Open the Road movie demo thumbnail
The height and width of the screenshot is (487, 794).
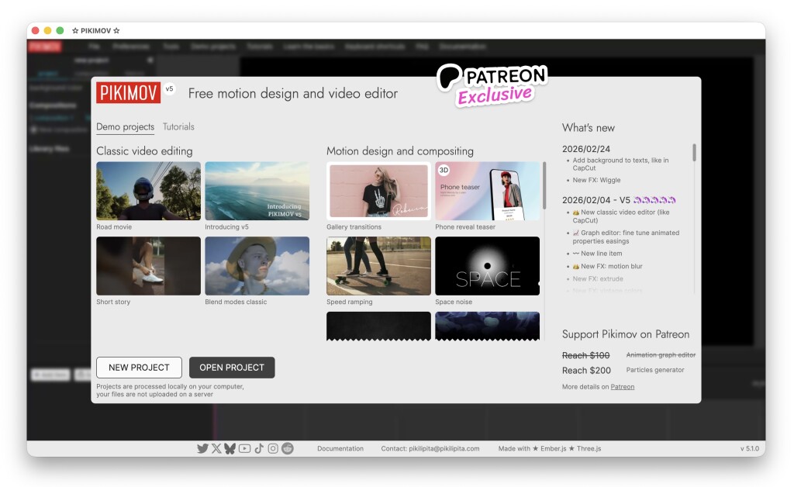click(x=148, y=191)
